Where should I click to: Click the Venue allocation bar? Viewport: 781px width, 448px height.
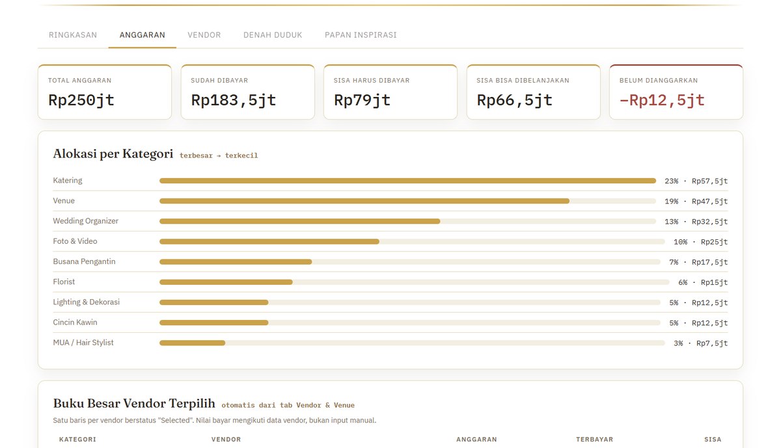pos(407,201)
